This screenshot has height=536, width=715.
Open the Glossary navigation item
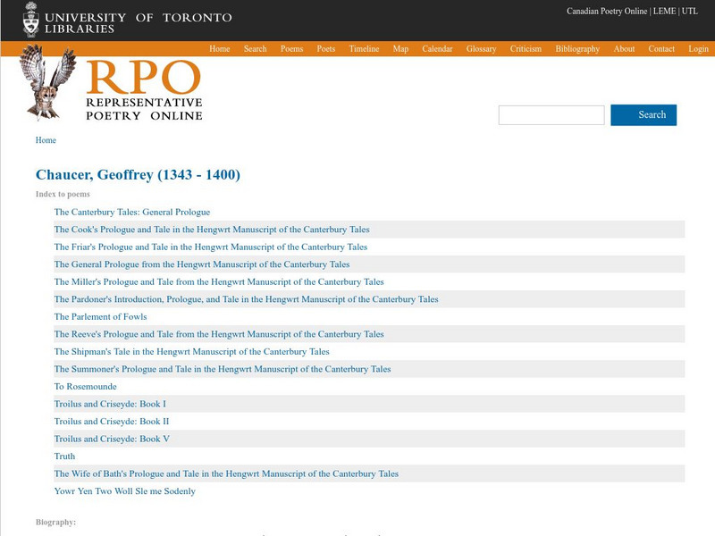(x=481, y=49)
